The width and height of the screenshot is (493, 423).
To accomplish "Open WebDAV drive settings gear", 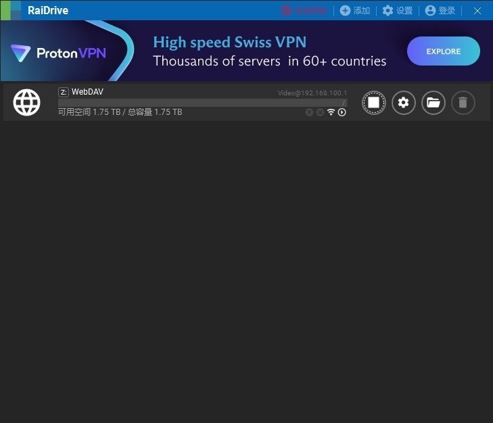I will click(x=403, y=103).
